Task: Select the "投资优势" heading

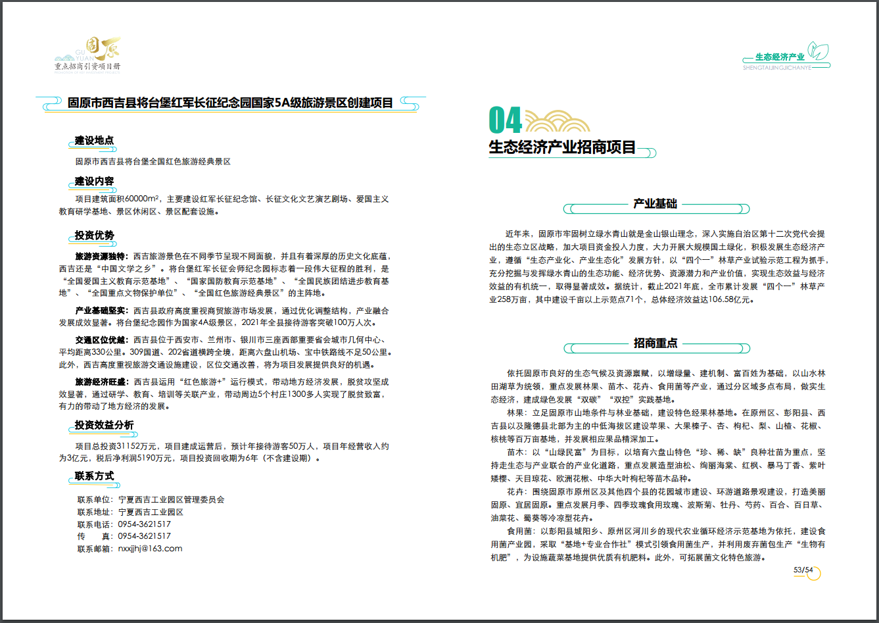Action: click(94, 236)
